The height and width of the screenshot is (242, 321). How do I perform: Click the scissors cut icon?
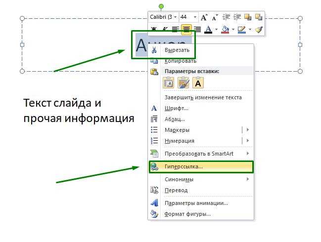tap(154, 50)
